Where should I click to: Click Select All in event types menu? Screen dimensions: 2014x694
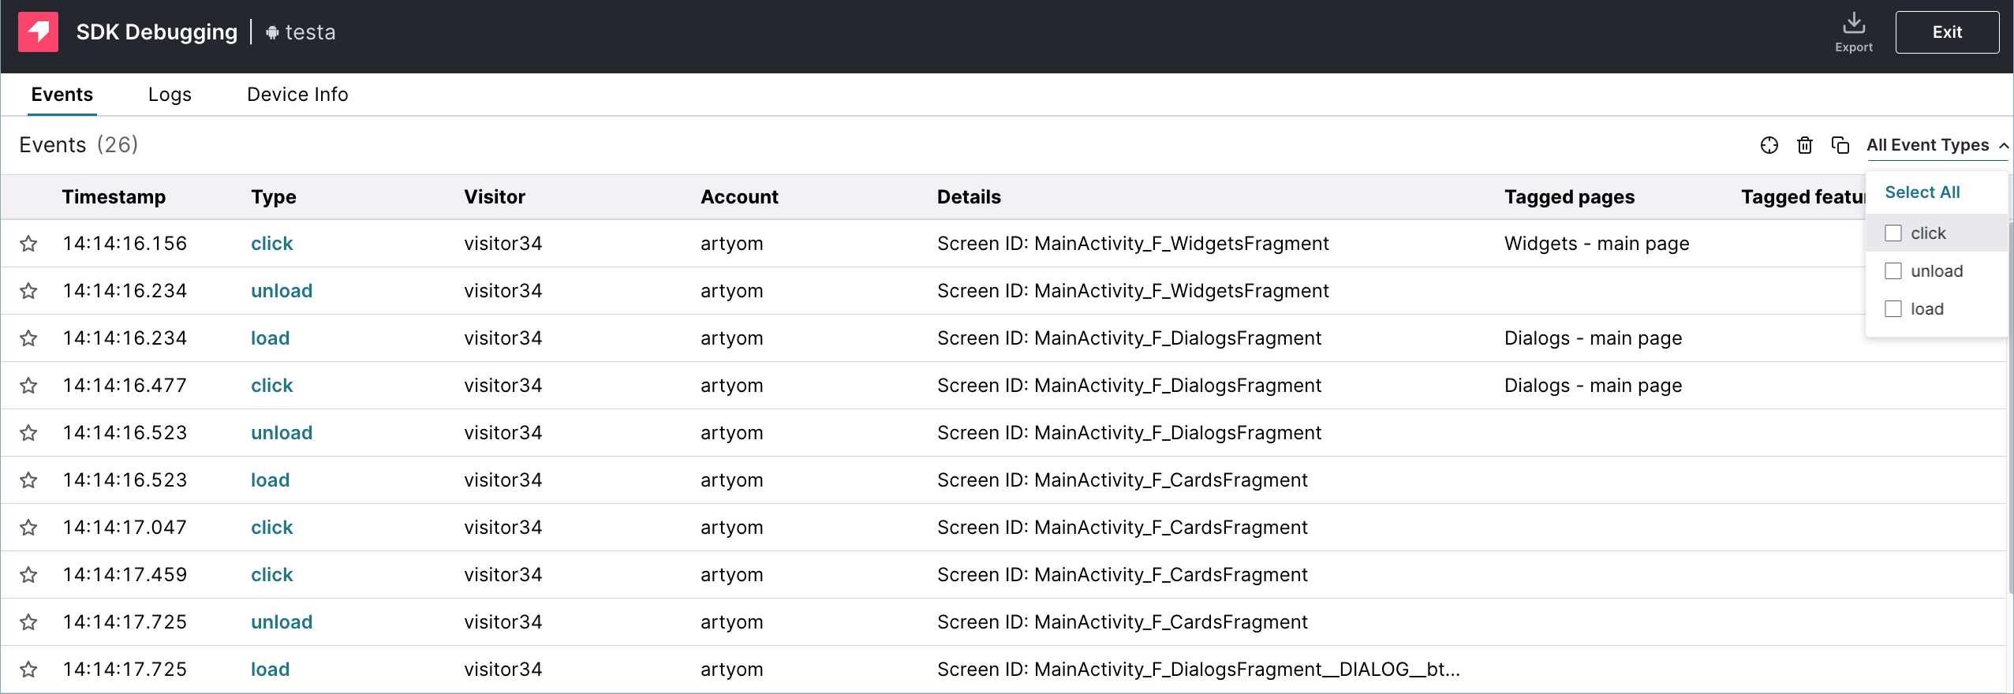(1922, 192)
